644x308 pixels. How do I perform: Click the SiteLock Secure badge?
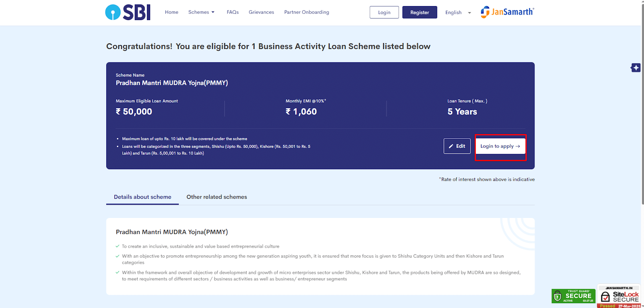(619, 296)
